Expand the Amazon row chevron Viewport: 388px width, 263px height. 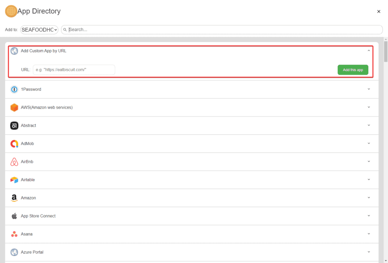tap(369, 198)
